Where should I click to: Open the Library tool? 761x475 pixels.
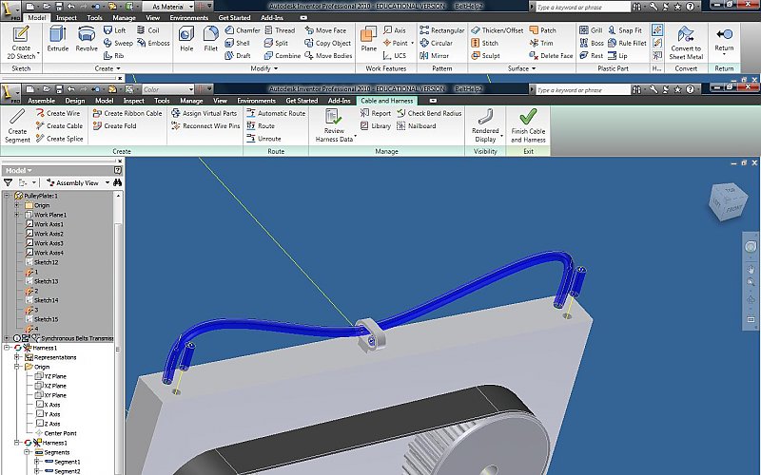point(375,126)
